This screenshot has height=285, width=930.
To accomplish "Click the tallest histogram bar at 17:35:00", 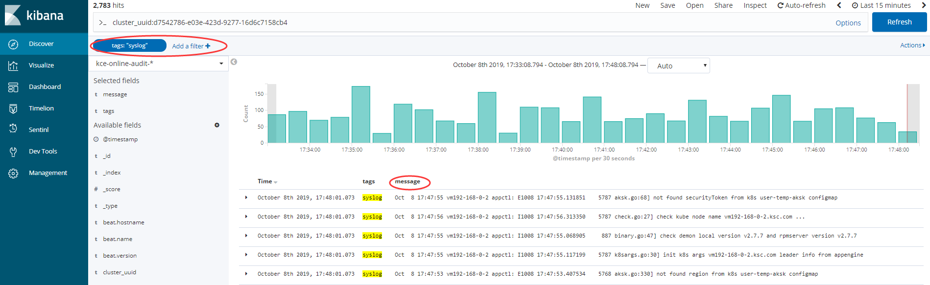I will 361,114.
